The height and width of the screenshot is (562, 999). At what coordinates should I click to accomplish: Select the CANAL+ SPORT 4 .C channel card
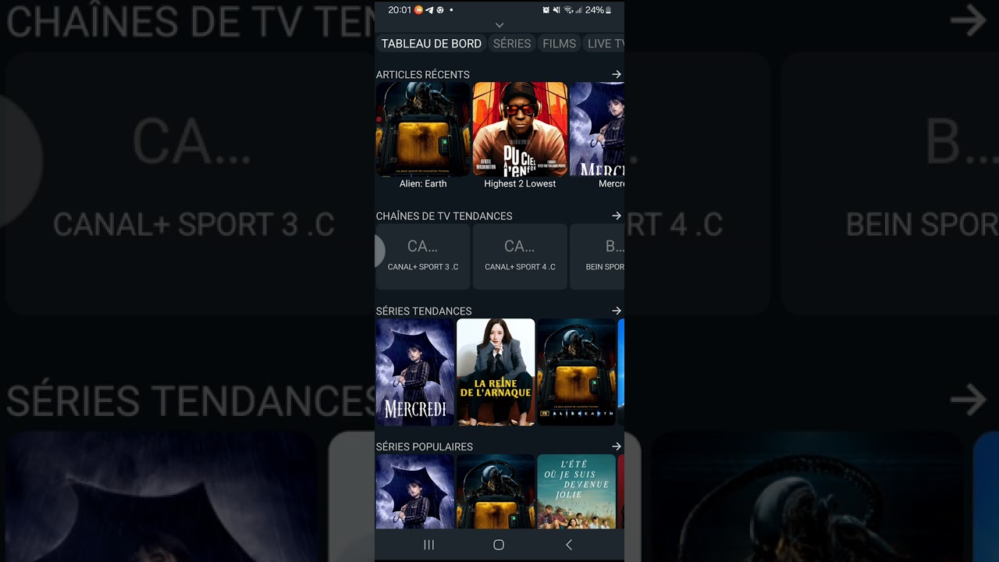point(520,257)
